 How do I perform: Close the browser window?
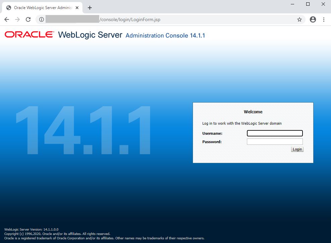pyautogui.click(x=323, y=4)
